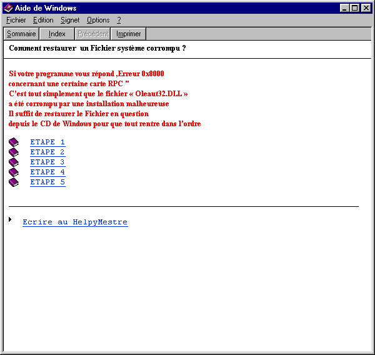This screenshot has width=375, height=355.
Task: Click the line 'concernant une certaine carte RPC'
Action: point(69,84)
